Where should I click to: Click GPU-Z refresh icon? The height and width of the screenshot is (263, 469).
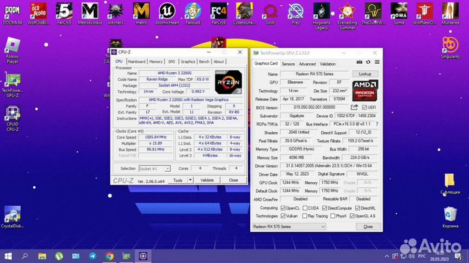click(368, 62)
